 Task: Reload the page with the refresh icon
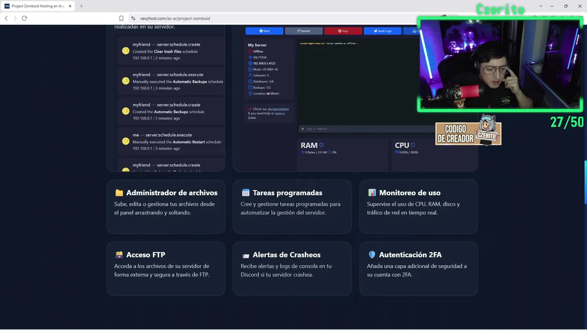(x=24, y=18)
